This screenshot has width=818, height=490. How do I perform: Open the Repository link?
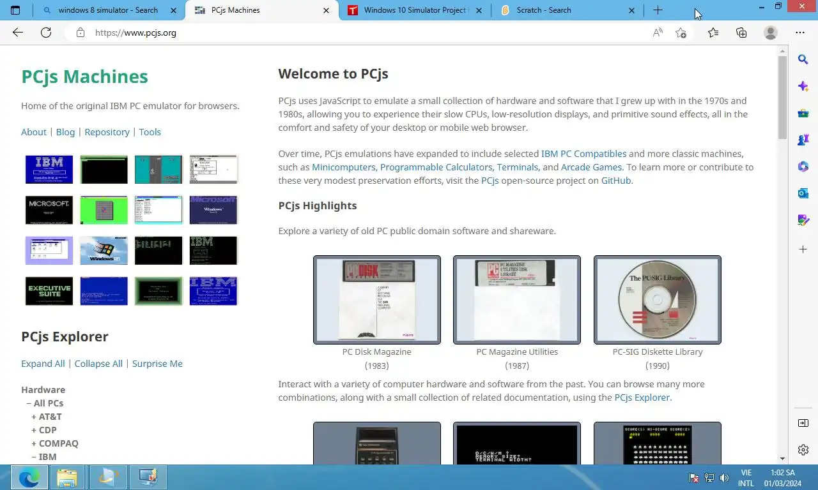tap(107, 132)
